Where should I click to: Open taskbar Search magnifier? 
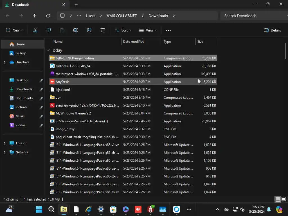51,209
